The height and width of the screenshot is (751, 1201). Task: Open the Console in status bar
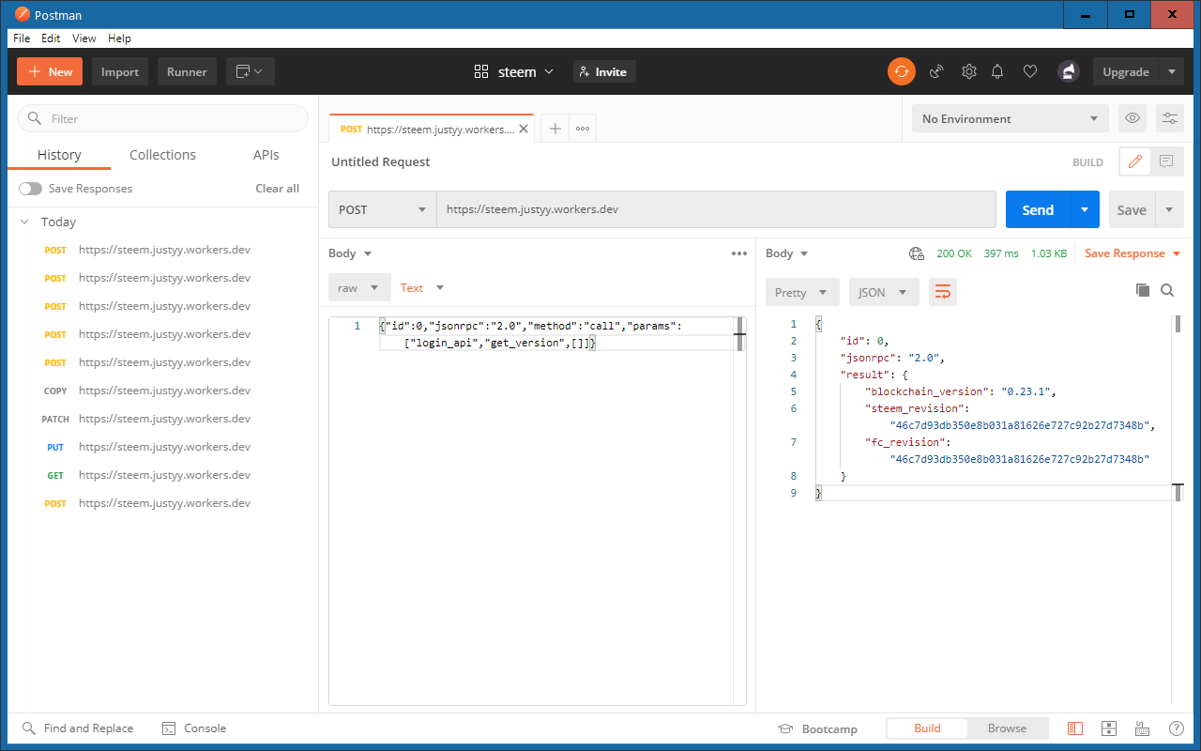coord(194,728)
